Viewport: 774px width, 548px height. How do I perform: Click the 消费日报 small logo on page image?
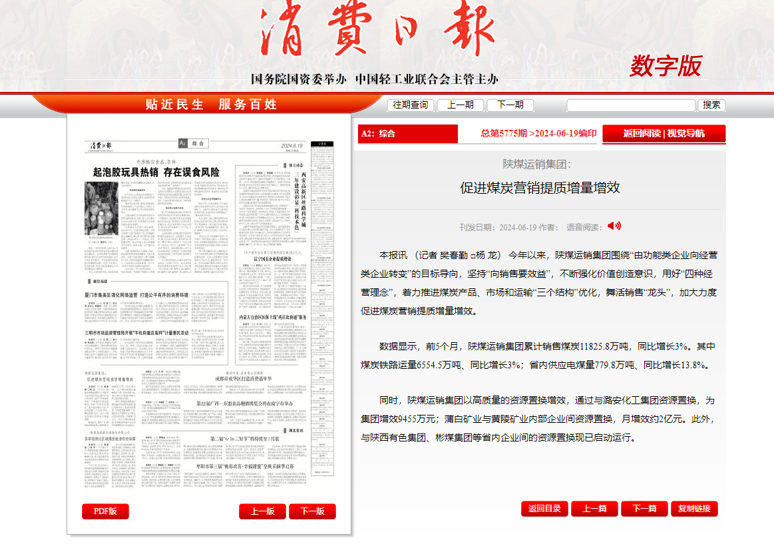click(x=101, y=146)
